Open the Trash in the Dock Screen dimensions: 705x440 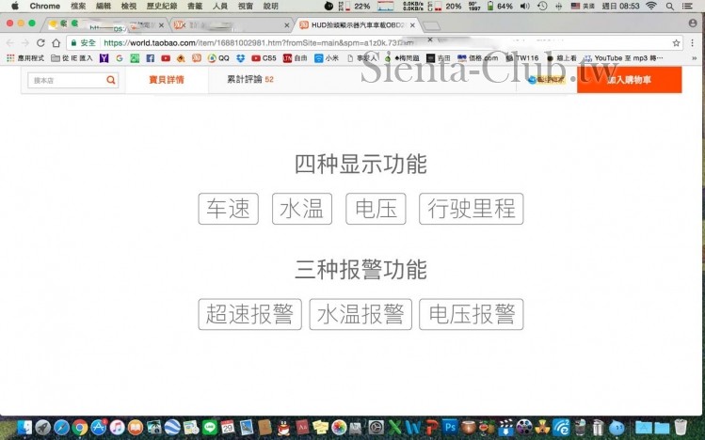(x=681, y=428)
